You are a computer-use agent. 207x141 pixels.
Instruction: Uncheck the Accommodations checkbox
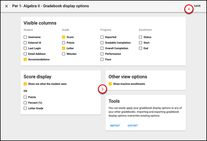[x=25, y=59]
